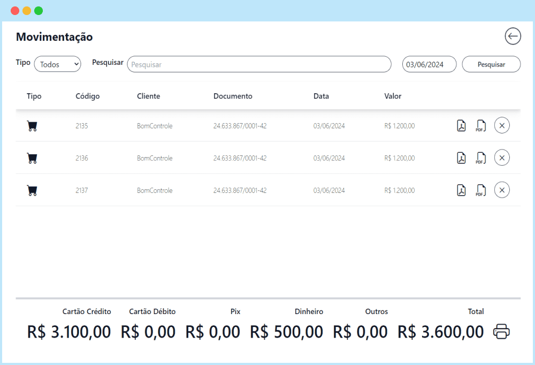The width and height of the screenshot is (535, 365).
Task: Open PDF file icon for code 2137
Action: (481, 190)
